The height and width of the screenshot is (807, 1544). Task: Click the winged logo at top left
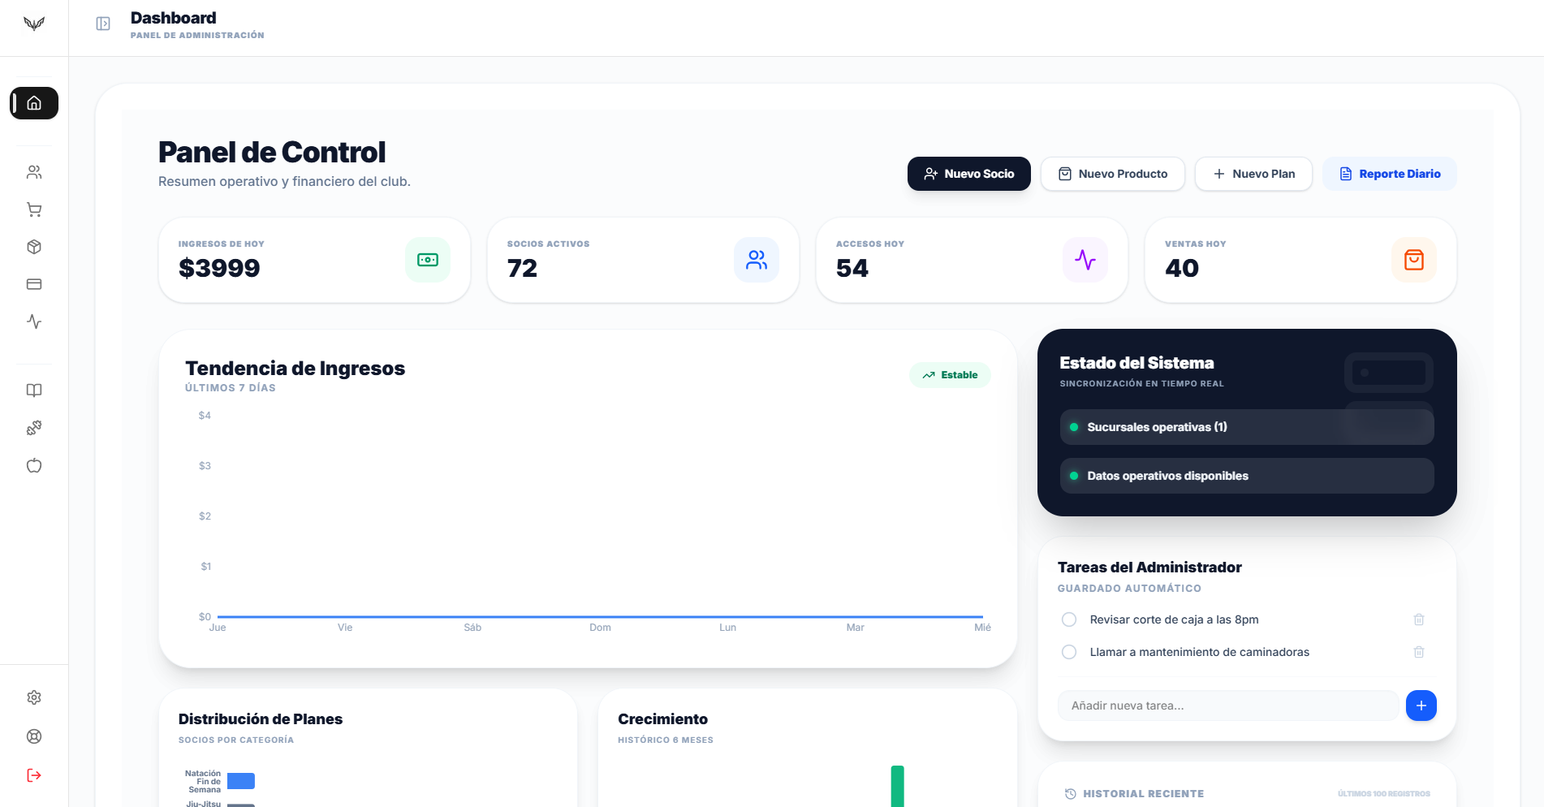(x=34, y=24)
